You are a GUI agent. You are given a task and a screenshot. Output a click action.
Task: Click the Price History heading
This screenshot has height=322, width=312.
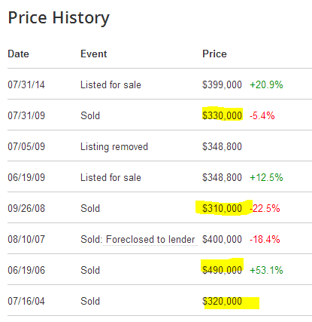(x=59, y=18)
